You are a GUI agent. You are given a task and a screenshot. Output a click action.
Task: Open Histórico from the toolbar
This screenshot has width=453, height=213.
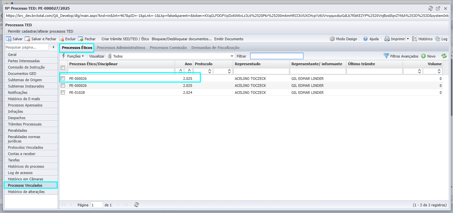422,39
